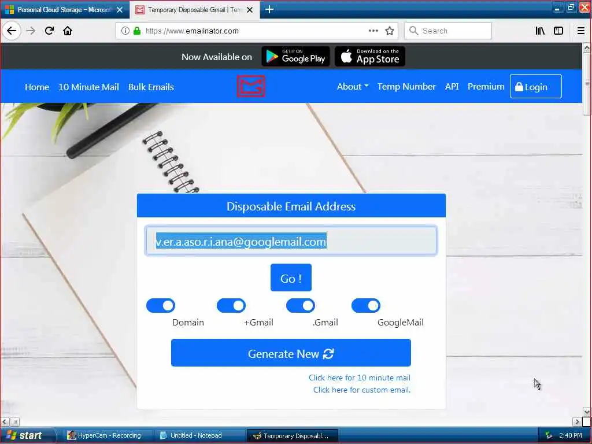Viewport: 592px width, 444px height.
Task: Reload the page with the refresh icon
Action: click(x=50, y=31)
